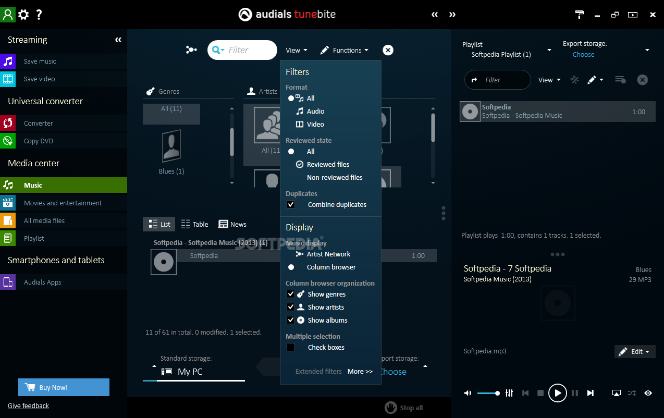Screen dimensions: 664x418
Task: Navigate back with the double left arrow in the title bar
Action: pos(435,15)
